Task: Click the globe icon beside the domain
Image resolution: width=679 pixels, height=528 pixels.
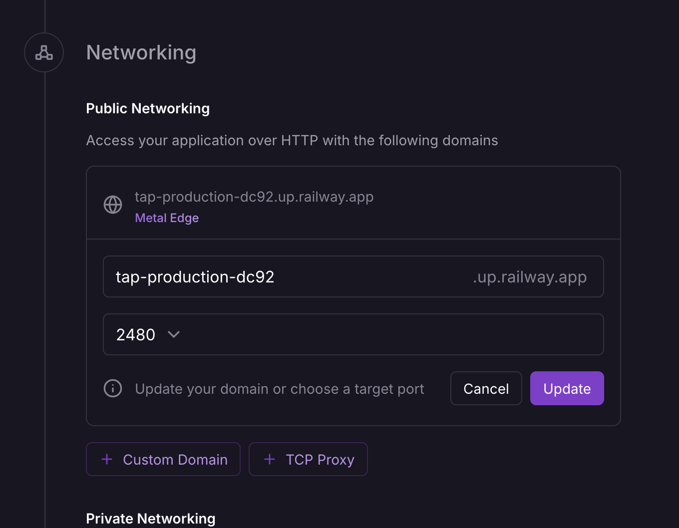Action: tap(113, 205)
